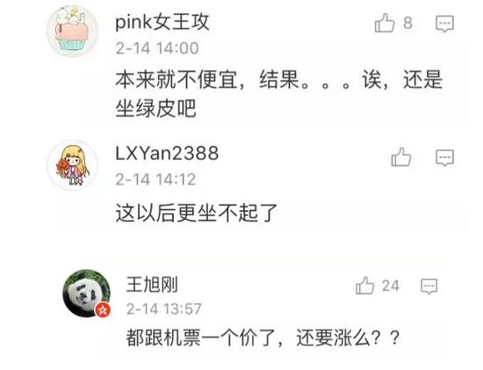Reply to LXYan2388's comment
Screen dimensions: 483x370
(445, 158)
